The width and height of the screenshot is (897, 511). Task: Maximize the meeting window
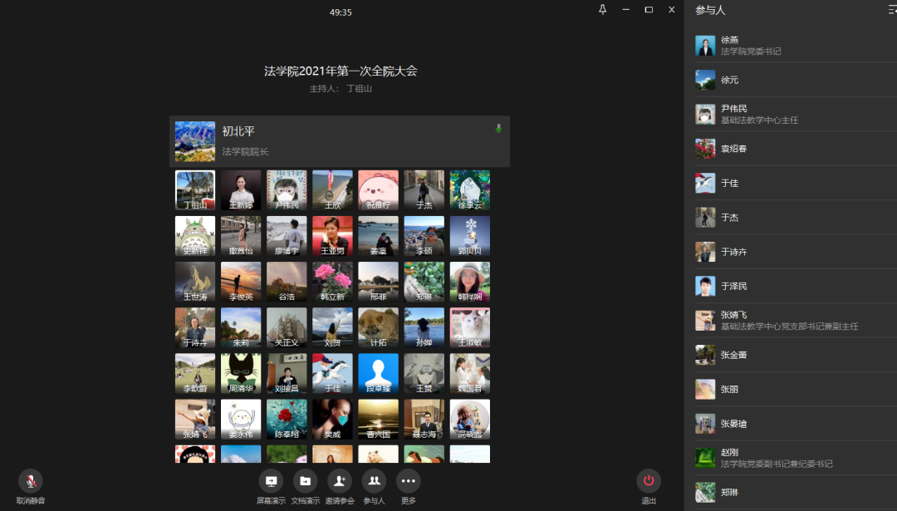(x=649, y=10)
